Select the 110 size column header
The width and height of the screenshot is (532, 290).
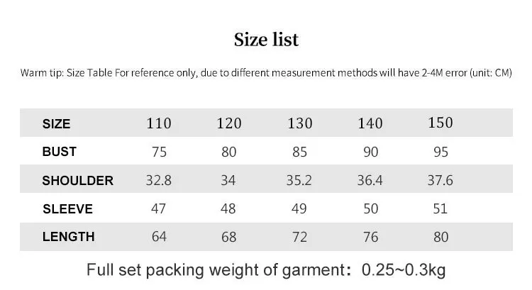tap(159, 123)
